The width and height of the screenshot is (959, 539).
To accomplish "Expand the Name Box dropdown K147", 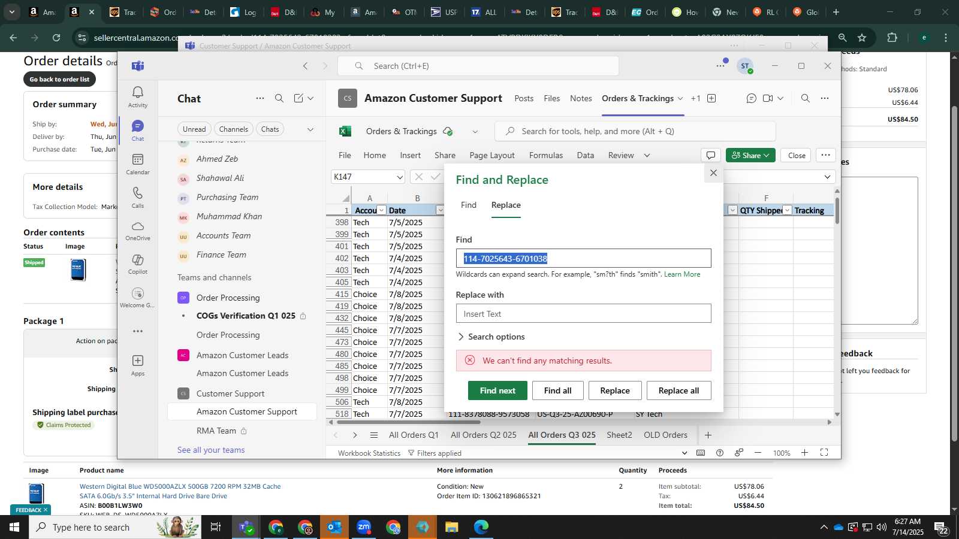I will point(400,177).
